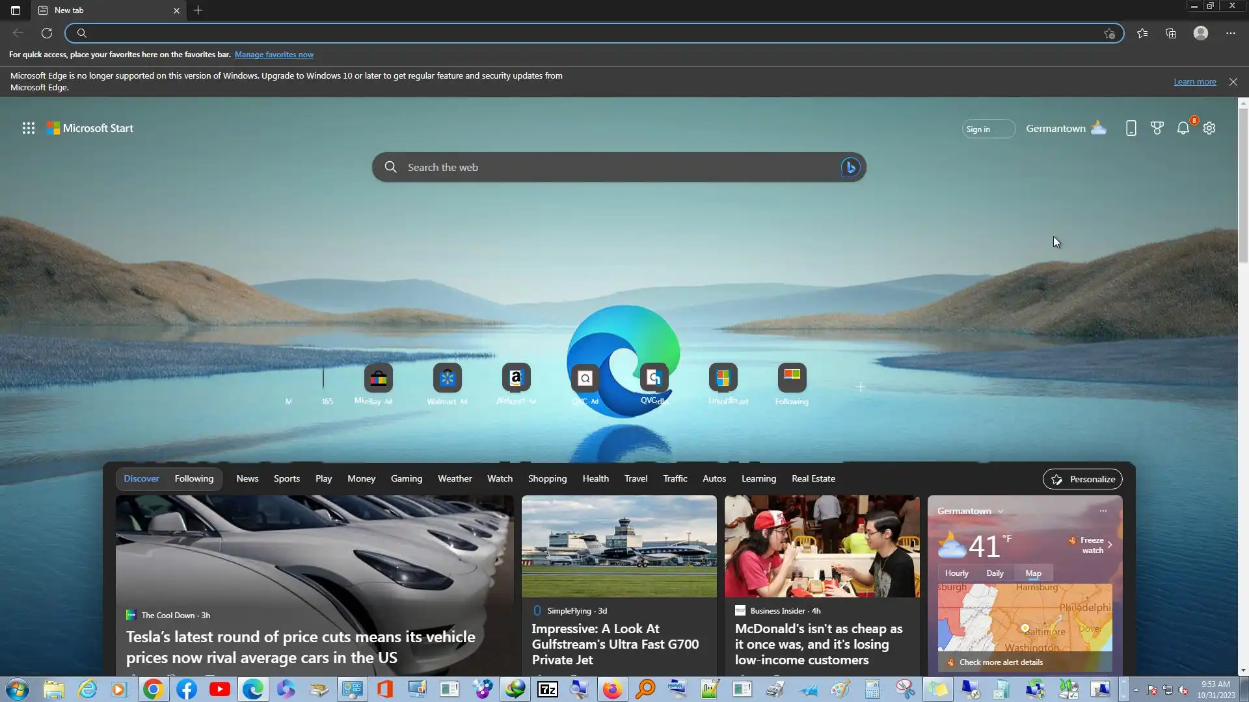This screenshot has width=1249, height=702.
Task: Switch to the Following feed tab
Action: coord(194,479)
